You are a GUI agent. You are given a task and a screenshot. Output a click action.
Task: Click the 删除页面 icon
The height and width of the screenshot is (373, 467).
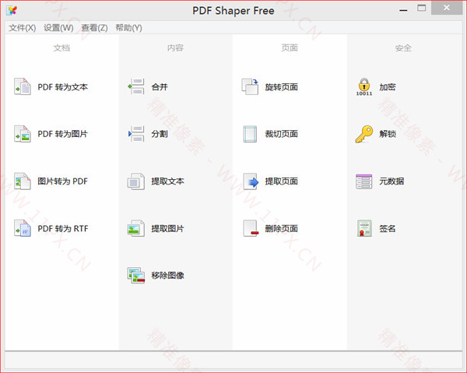pos(251,228)
